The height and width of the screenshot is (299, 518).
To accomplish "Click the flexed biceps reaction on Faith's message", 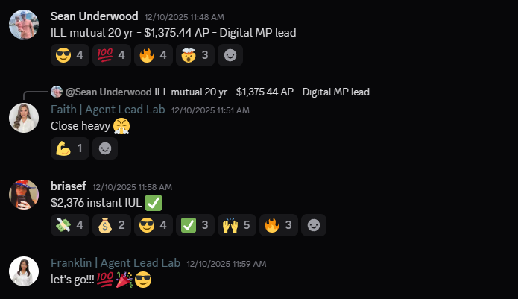I will coord(70,148).
